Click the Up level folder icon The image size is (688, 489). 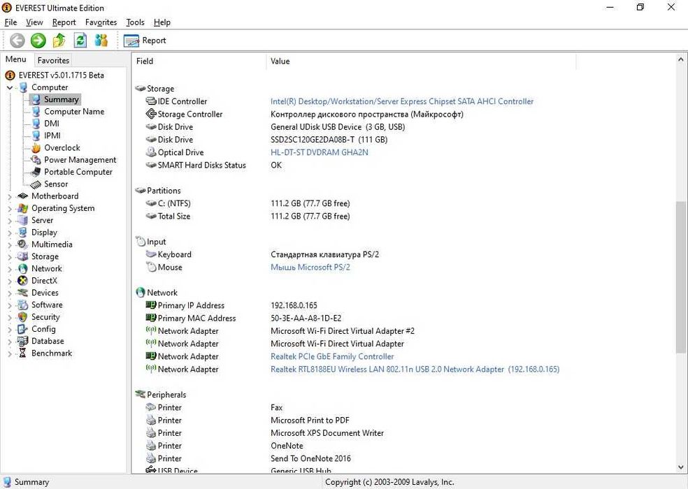[x=59, y=41]
